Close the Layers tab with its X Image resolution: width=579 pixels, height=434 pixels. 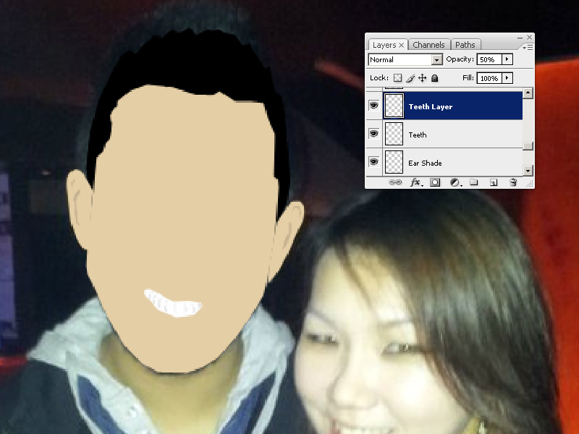402,45
